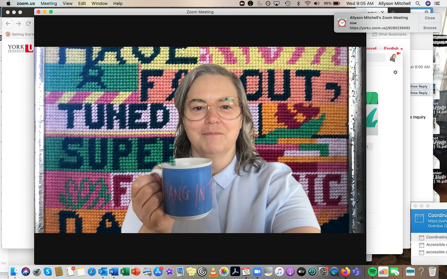Open Contacts address book in Dock
Image resolution: width=447 pixels, height=279 pixels.
59,271
